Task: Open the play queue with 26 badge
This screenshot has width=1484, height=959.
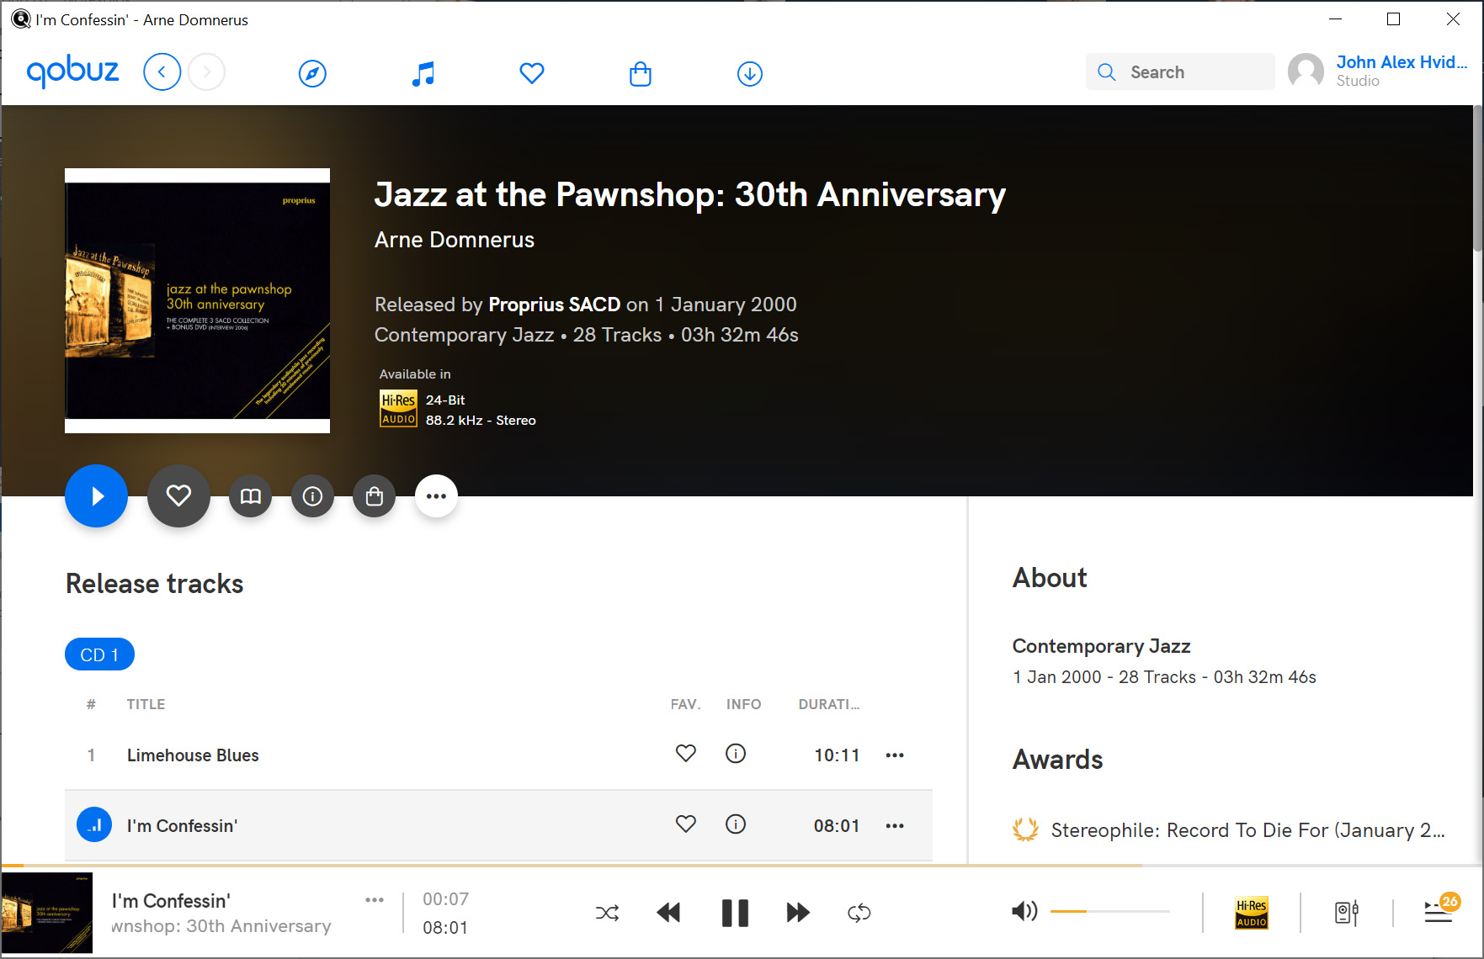Action: click(x=1440, y=909)
